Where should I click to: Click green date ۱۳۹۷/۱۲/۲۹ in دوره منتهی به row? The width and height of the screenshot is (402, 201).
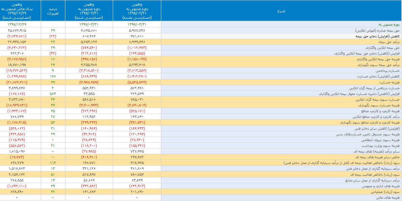[16, 25]
